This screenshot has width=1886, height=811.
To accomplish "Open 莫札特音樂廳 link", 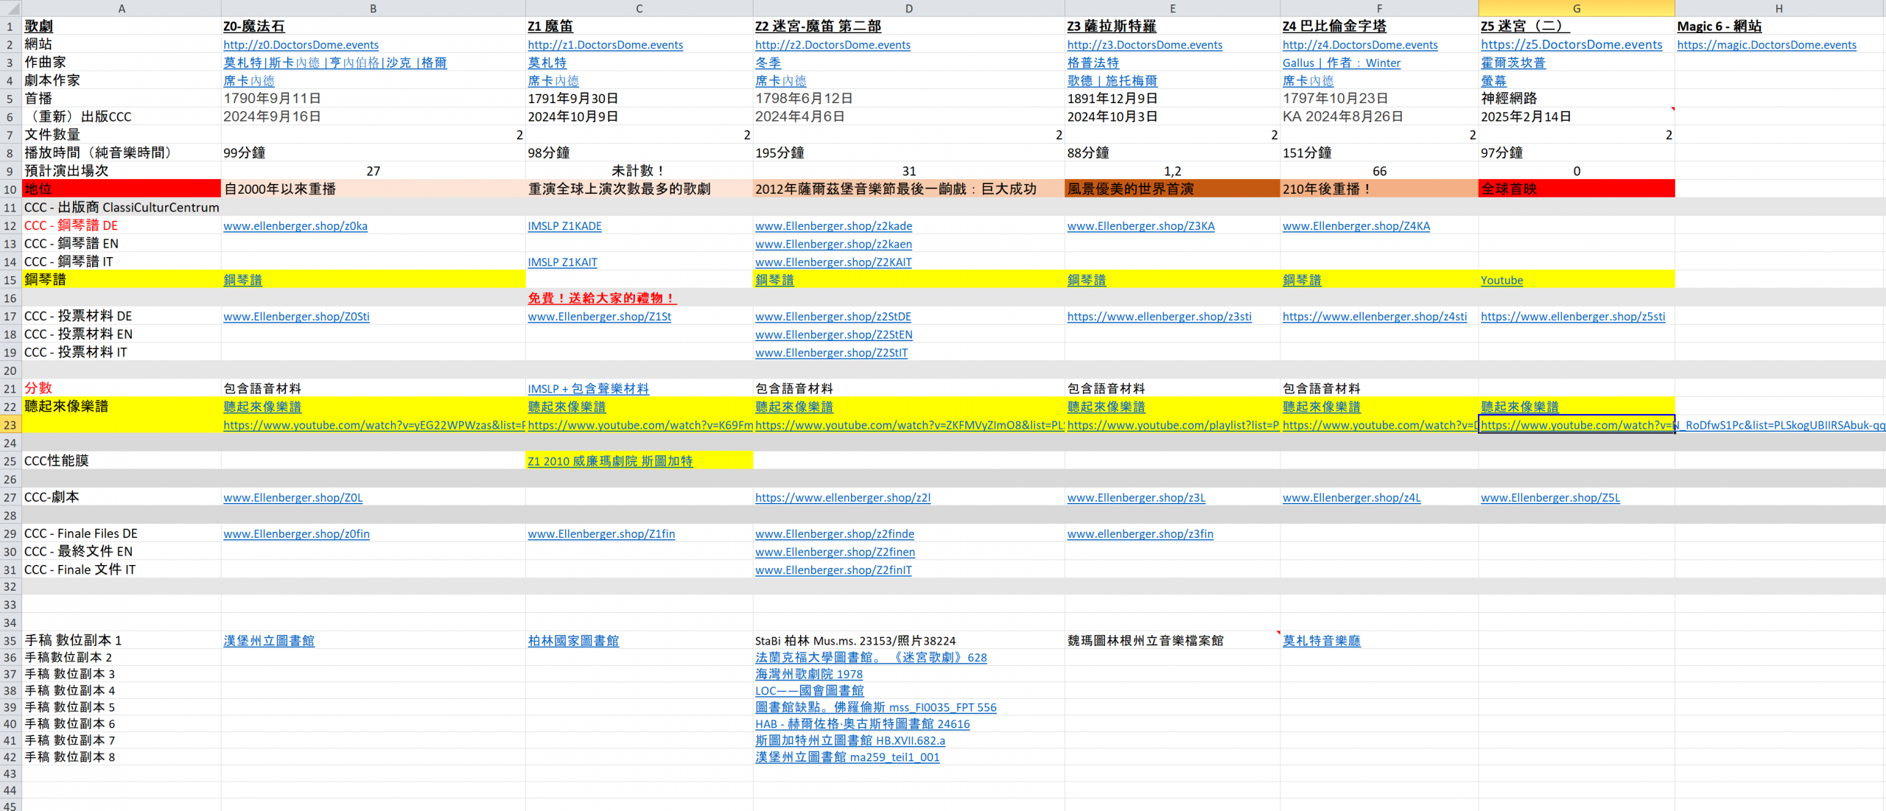I will pos(1321,641).
